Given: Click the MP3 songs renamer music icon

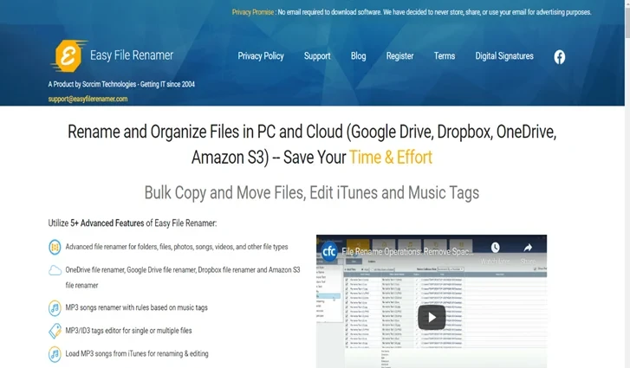Looking at the screenshot, I should coord(55,307).
